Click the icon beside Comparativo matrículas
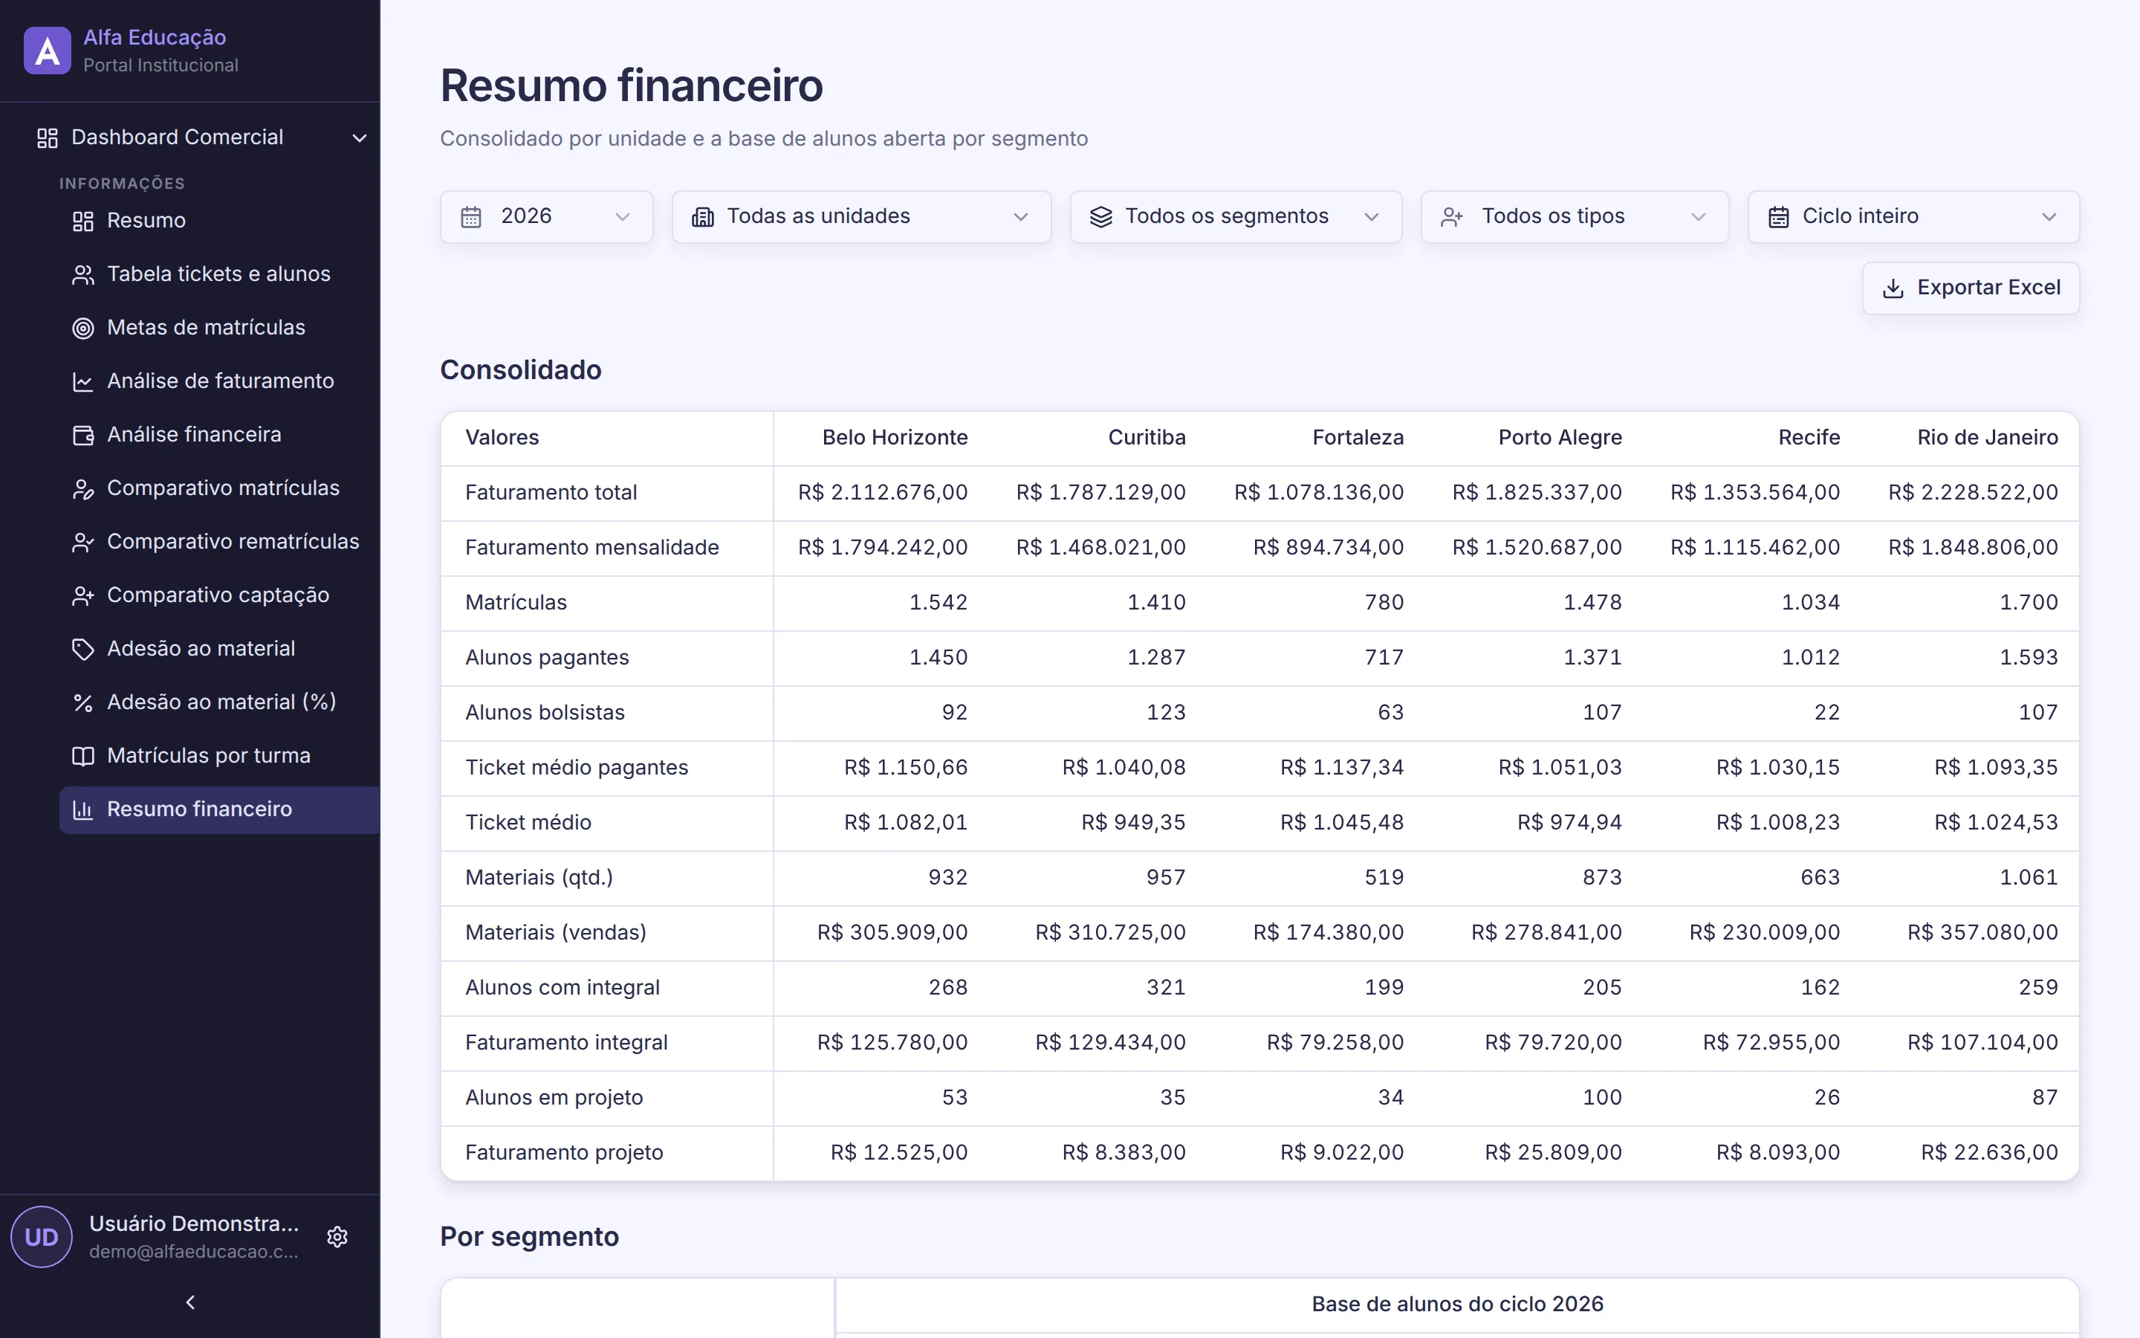The image size is (2140, 1338). (82, 488)
